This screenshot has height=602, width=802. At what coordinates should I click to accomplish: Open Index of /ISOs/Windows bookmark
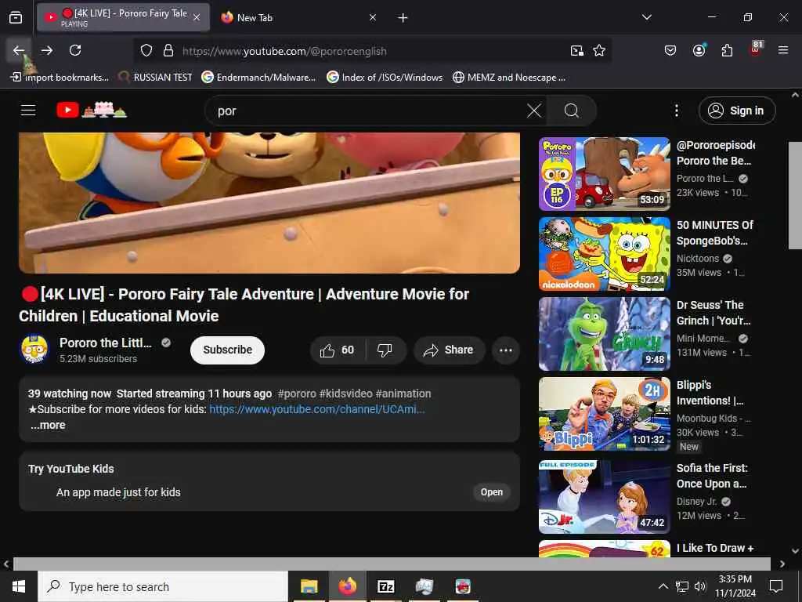pos(385,78)
